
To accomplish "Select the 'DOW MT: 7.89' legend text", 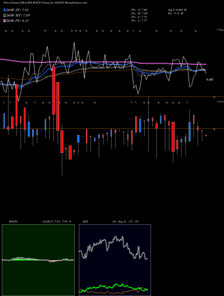I will [x=18, y=16].
